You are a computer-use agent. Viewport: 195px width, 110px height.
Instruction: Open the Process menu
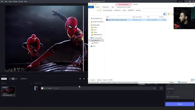[15, 2]
